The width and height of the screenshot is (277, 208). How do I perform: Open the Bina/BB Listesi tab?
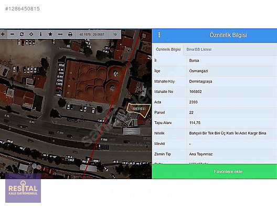[199, 49]
